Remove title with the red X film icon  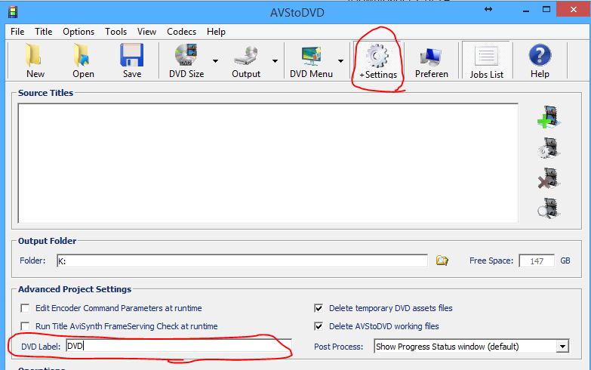pos(549,178)
